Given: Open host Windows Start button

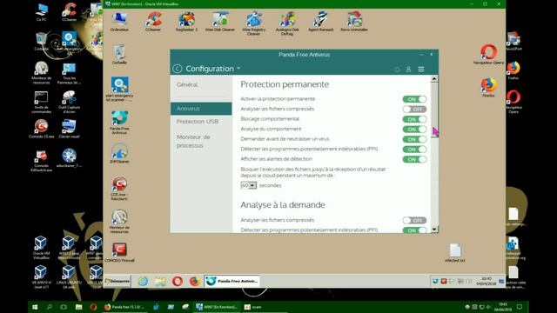Looking at the screenshot, I should click(35, 307).
